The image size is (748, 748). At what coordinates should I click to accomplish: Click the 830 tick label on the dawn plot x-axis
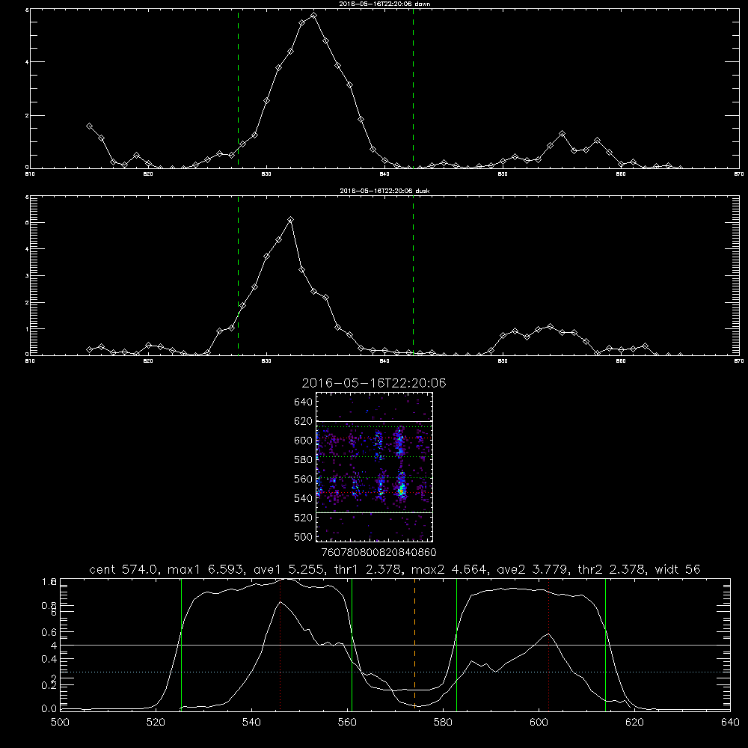pos(266,174)
